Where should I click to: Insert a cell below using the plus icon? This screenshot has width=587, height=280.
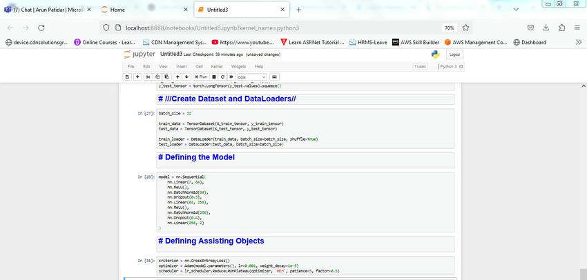point(137,77)
